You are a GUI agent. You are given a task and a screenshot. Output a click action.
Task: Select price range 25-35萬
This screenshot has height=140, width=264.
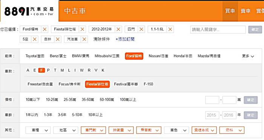point(70,100)
